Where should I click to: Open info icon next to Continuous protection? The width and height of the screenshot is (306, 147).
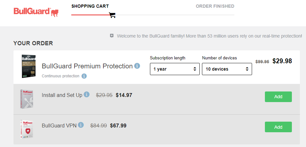point(84,76)
